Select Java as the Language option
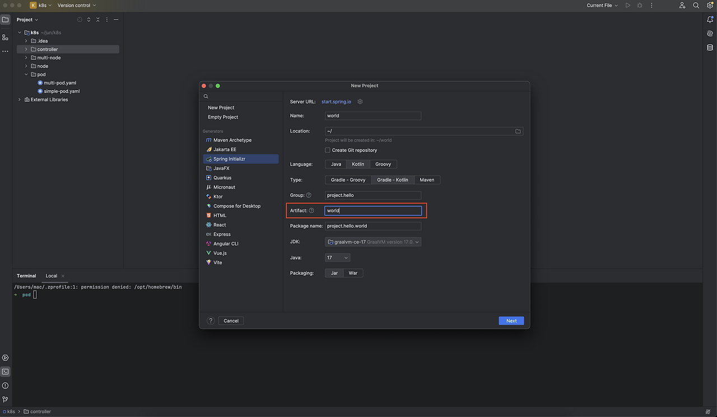 [x=336, y=164]
